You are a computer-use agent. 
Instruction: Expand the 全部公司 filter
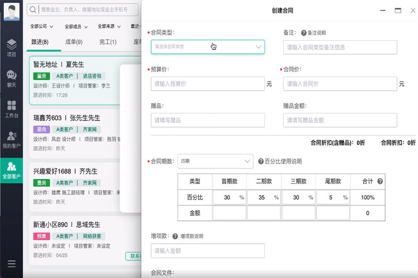click(42, 26)
